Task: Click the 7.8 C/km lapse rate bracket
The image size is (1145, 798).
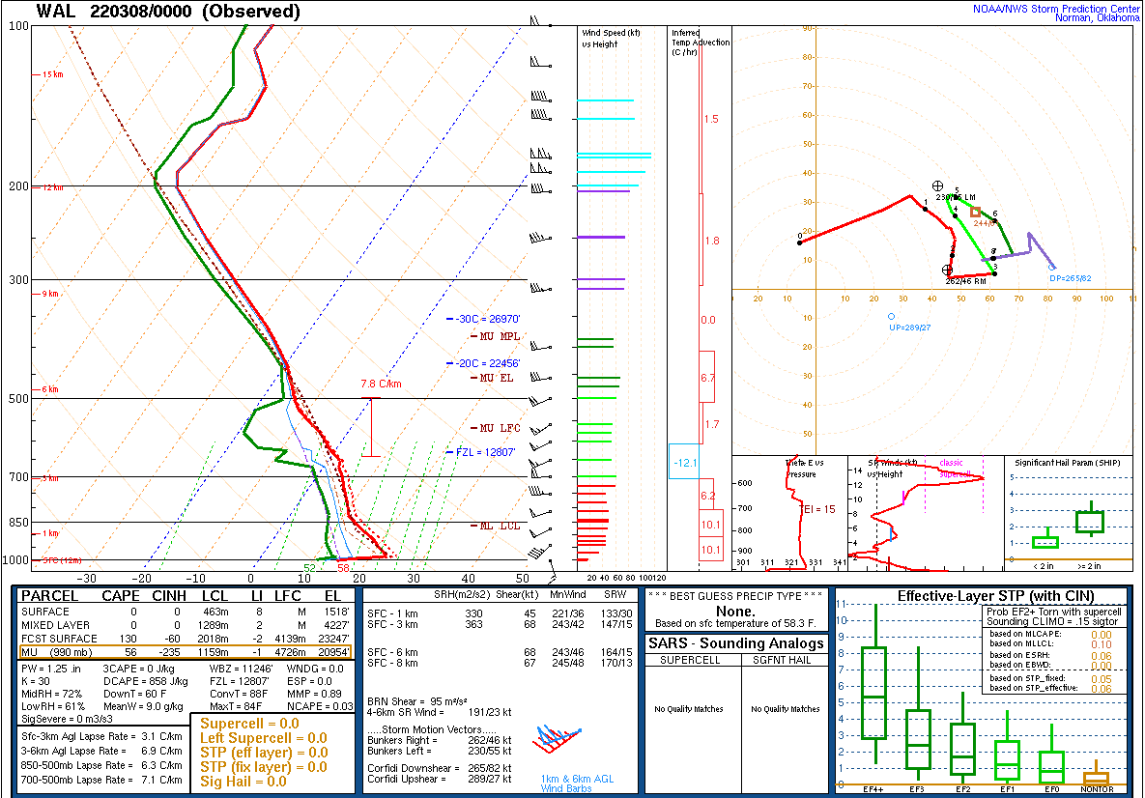Action: tap(371, 427)
